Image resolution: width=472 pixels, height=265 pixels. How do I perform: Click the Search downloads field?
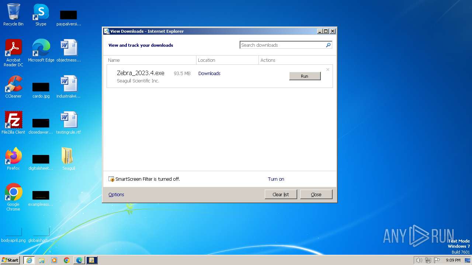click(282, 45)
